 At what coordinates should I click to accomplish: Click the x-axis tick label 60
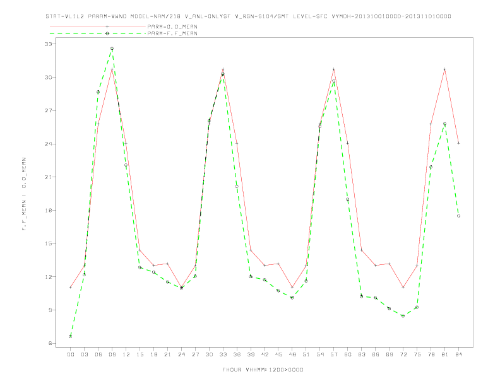[x=348, y=354]
